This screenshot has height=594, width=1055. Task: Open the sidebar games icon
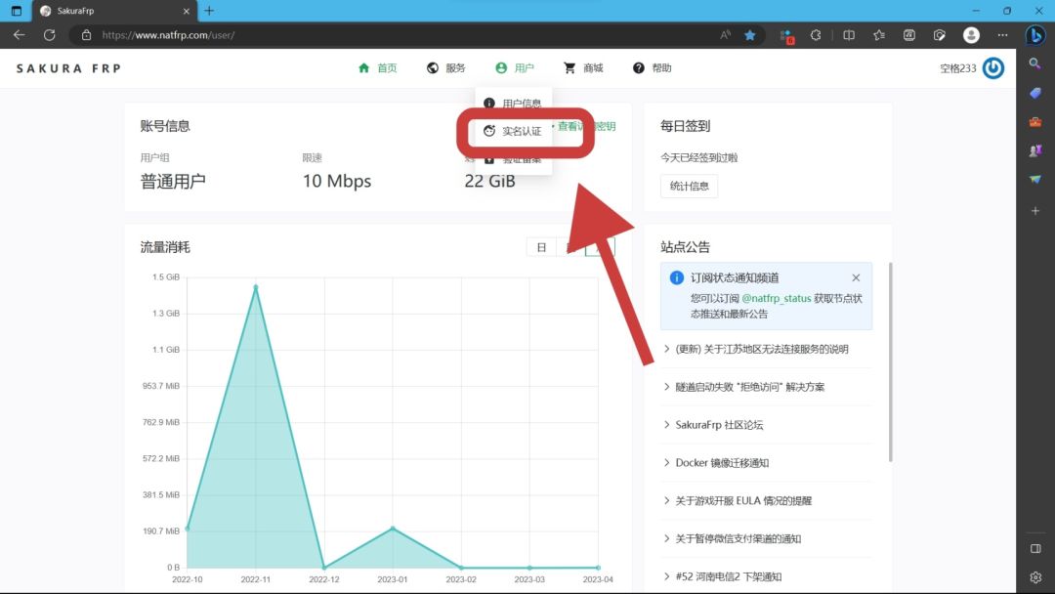pos(1034,150)
